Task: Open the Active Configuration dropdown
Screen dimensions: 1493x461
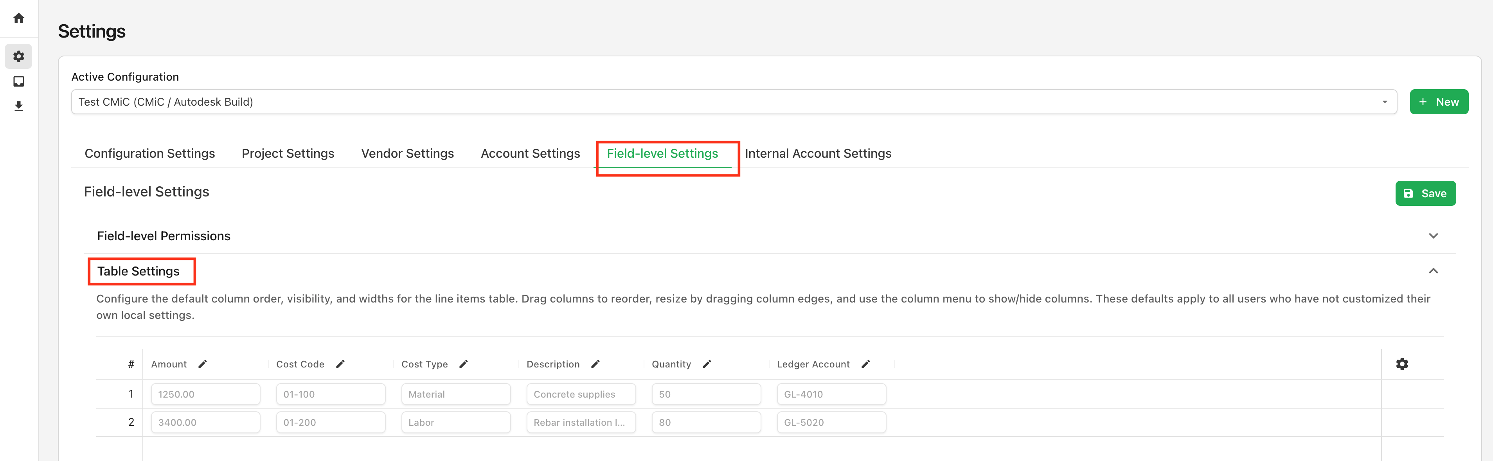Action: (734, 102)
